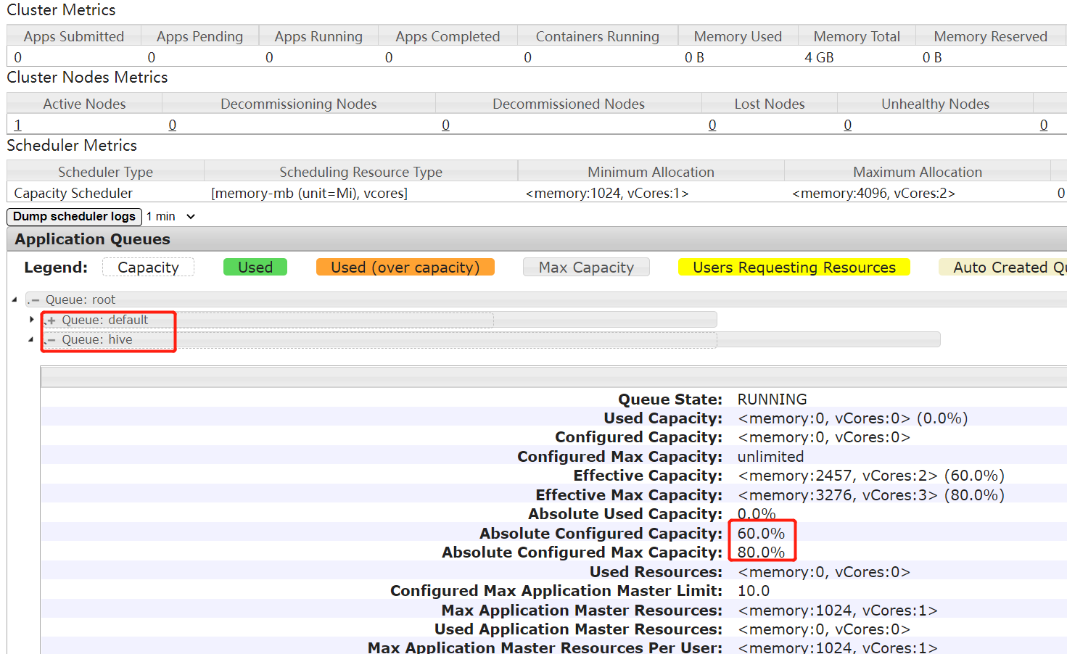Click the unlimited Configured Max Capacity value
The height and width of the screenshot is (654, 1067).
tap(770, 457)
